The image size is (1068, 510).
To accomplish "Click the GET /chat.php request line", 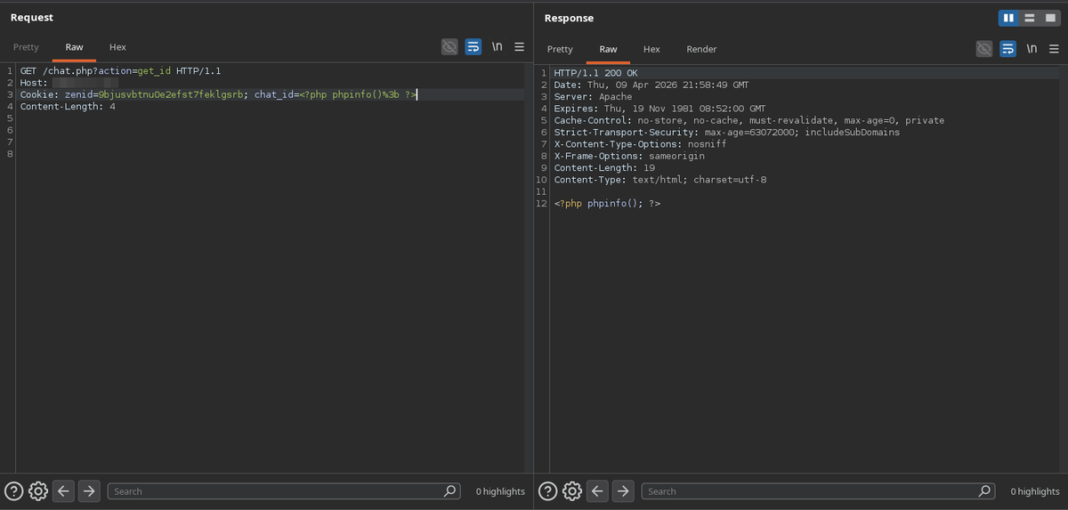I will click(x=120, y=70).
